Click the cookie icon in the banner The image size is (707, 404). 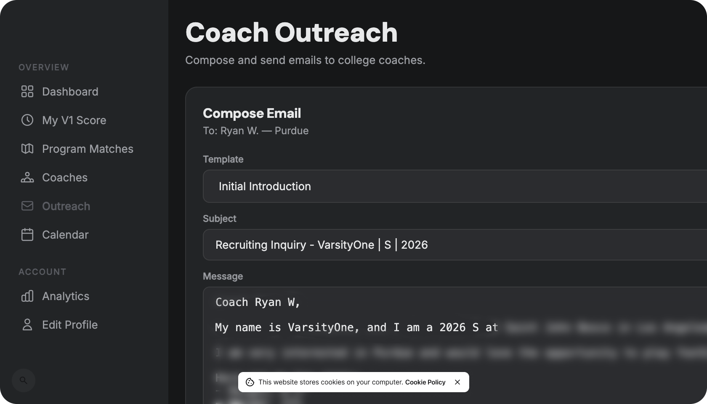coord(250,382)
